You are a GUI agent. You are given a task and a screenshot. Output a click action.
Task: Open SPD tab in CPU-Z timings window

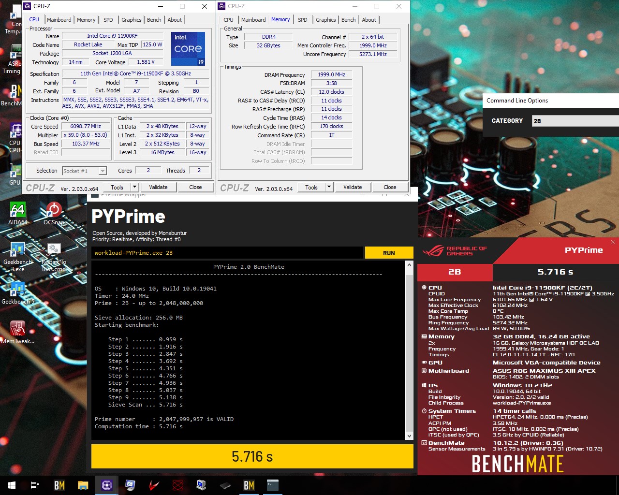click(303, 20)
